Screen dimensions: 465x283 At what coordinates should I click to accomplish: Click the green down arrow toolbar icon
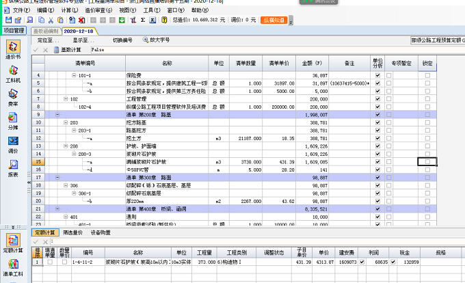[122, 20]
